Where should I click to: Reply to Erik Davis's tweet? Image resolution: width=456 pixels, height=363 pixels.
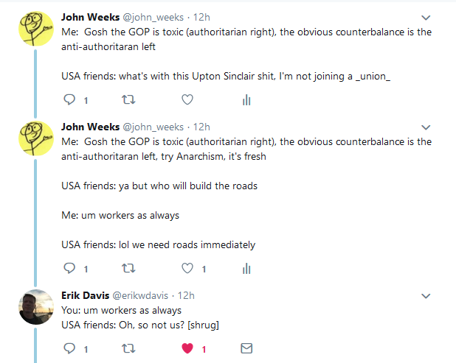coord(69,348)
